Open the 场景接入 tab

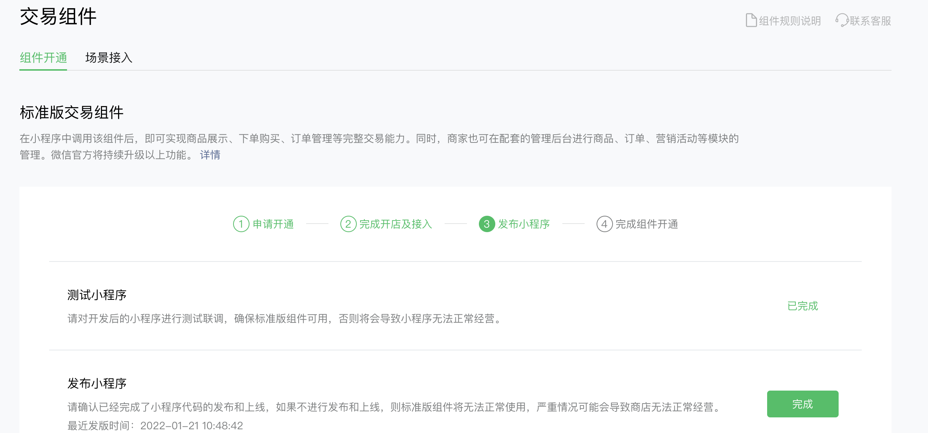point(109,58)
